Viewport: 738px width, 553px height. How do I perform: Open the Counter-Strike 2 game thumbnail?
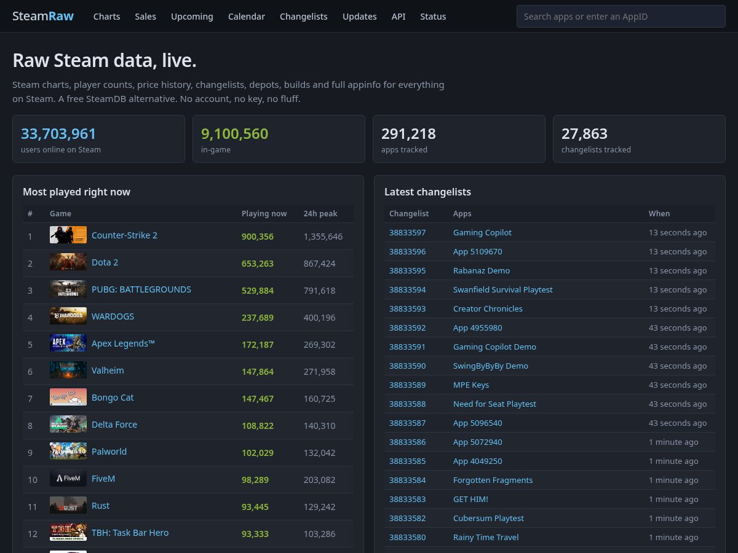click(68, 235)
